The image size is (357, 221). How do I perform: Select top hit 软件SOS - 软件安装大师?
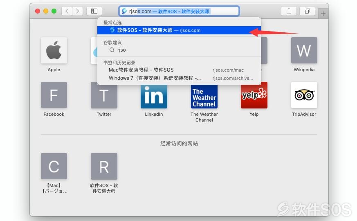tap(179, 30)
